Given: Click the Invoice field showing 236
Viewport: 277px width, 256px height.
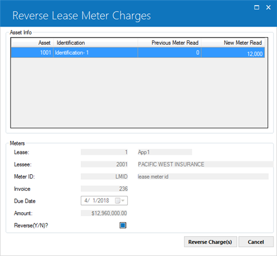Looking at the screenshot, I should tap(104, 189).
